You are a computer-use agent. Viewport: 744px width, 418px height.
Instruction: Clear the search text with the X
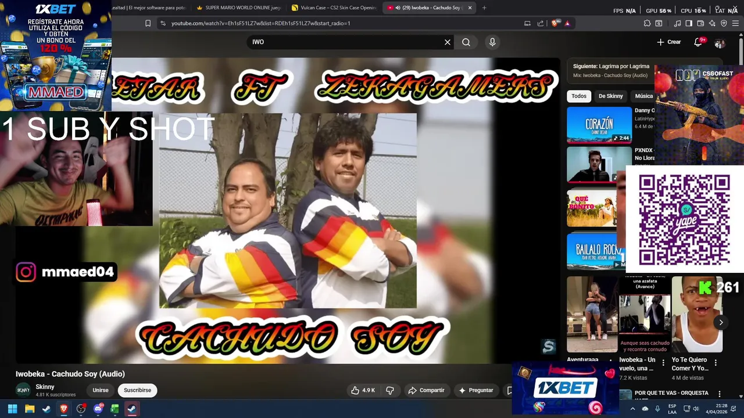[x=448, y=42]
